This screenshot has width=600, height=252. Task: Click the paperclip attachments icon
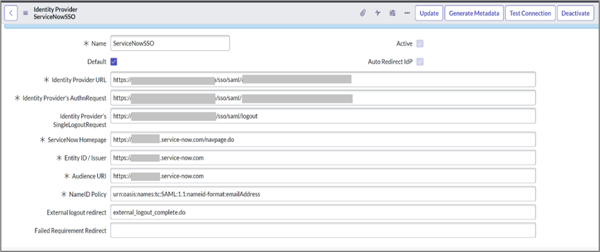363,13
